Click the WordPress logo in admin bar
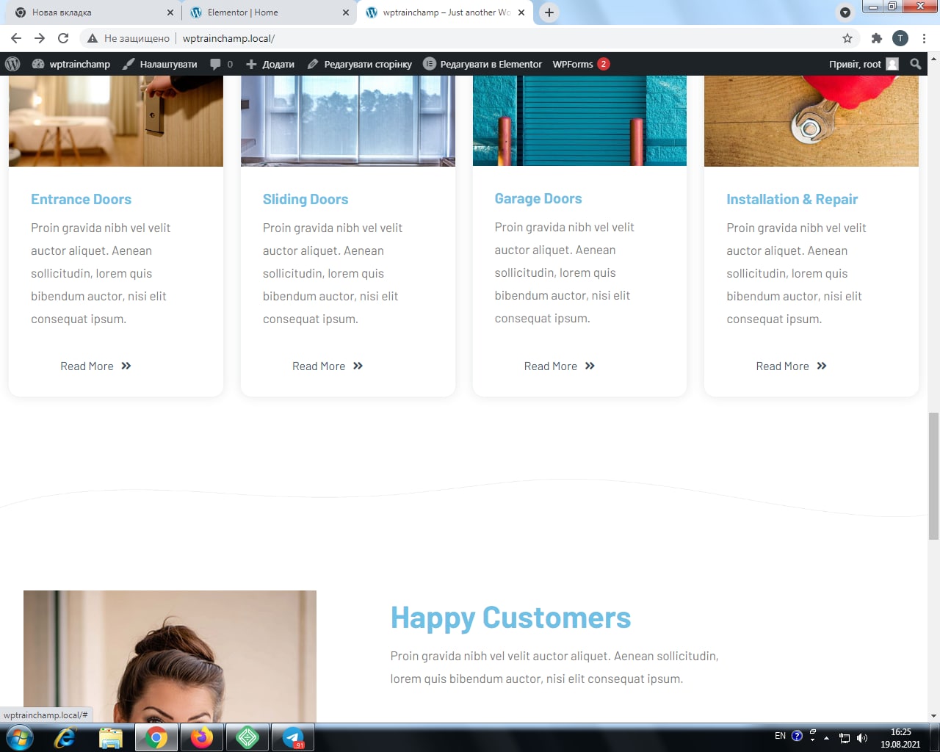The image size is (940, 752). pyautogui.click(x=12, y=64)
